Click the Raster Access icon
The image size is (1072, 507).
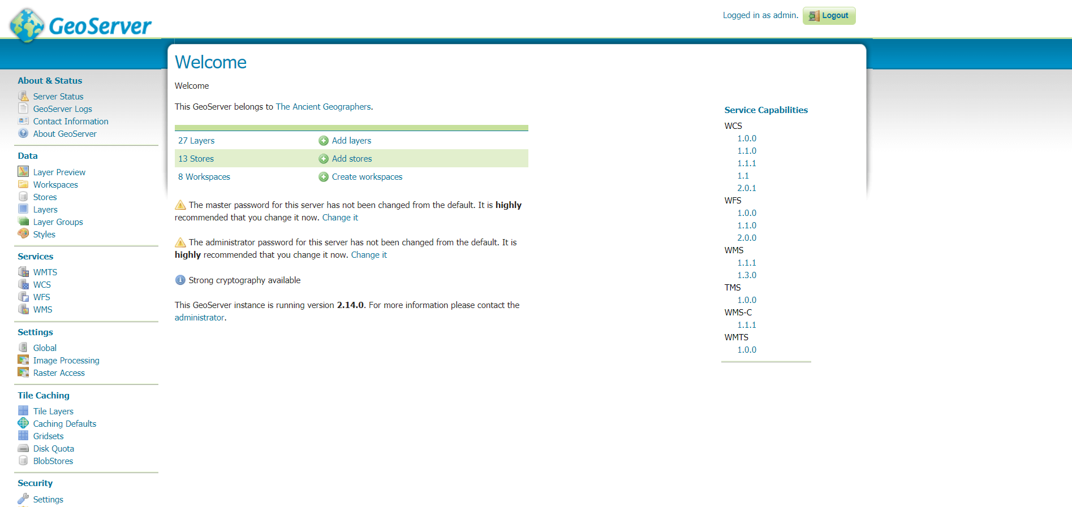tap(23, 372)
